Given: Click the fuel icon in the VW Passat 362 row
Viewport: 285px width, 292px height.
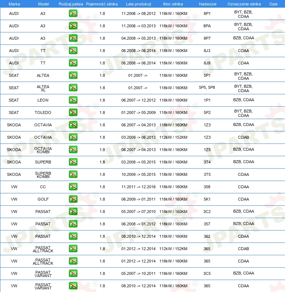Looking at the screenshot, I should coord(73,236).
